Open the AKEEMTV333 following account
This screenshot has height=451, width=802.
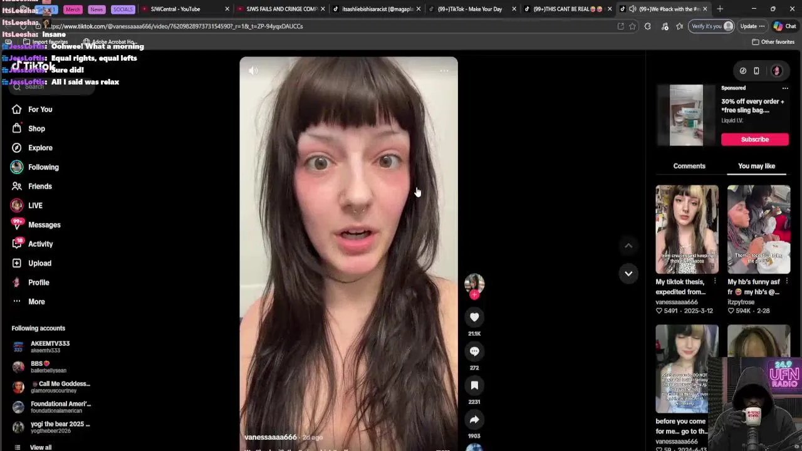pyautogui.click(x=50, y=346)
